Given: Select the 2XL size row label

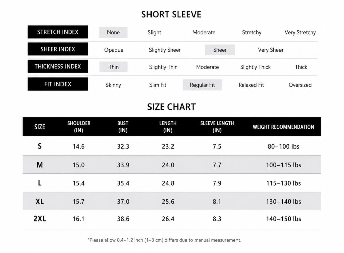Looking at the screenshot, I should pyautogui.click(x=40, y=219).
